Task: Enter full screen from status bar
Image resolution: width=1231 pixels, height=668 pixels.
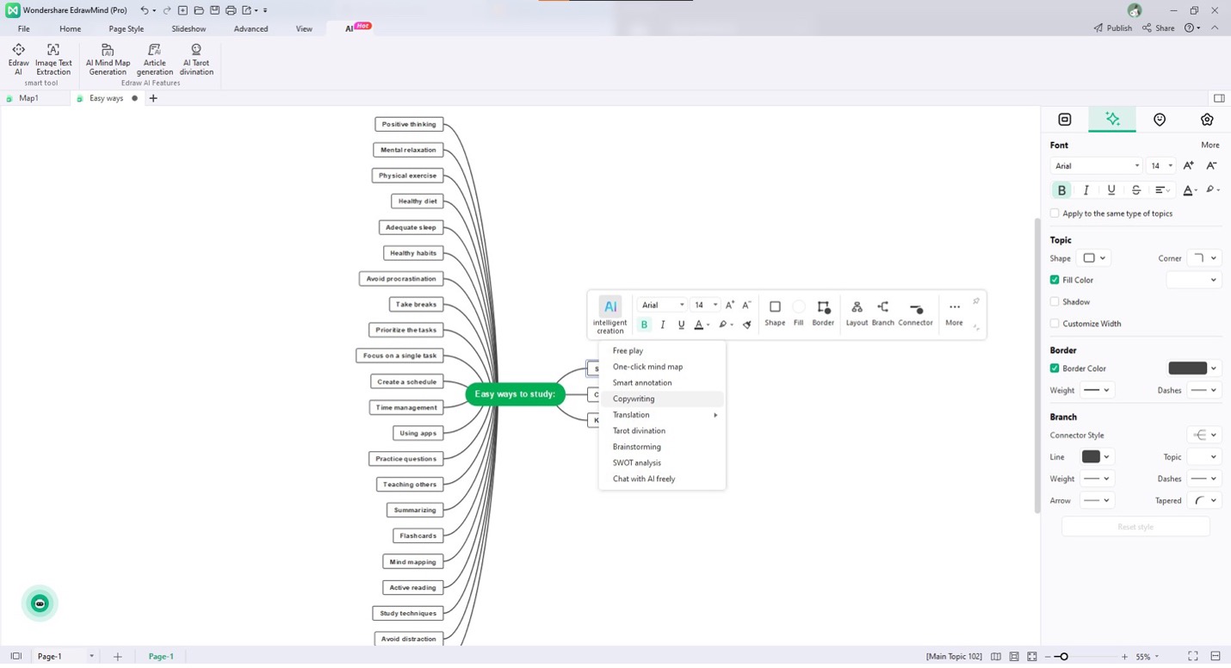Action: coord(1193,657)
